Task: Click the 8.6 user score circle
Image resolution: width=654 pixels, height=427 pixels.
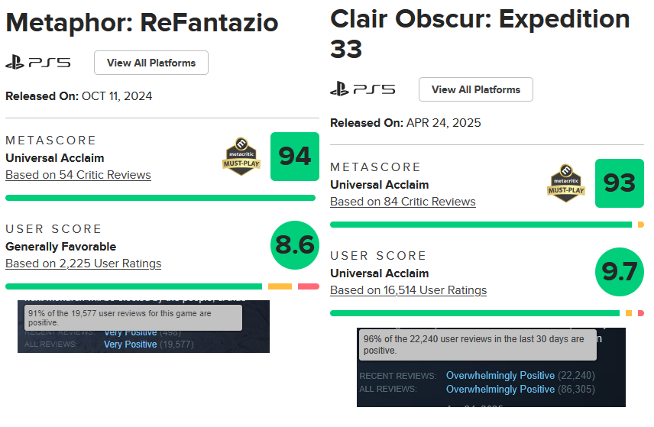Action: pyautogui.click(x=295, y=245)
